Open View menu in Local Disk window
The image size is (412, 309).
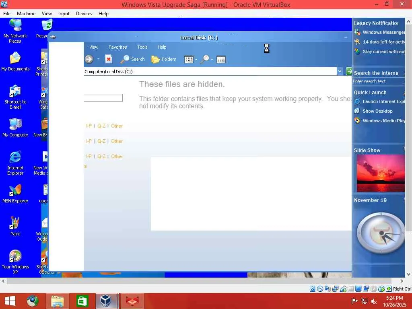[x=94, y=47]
